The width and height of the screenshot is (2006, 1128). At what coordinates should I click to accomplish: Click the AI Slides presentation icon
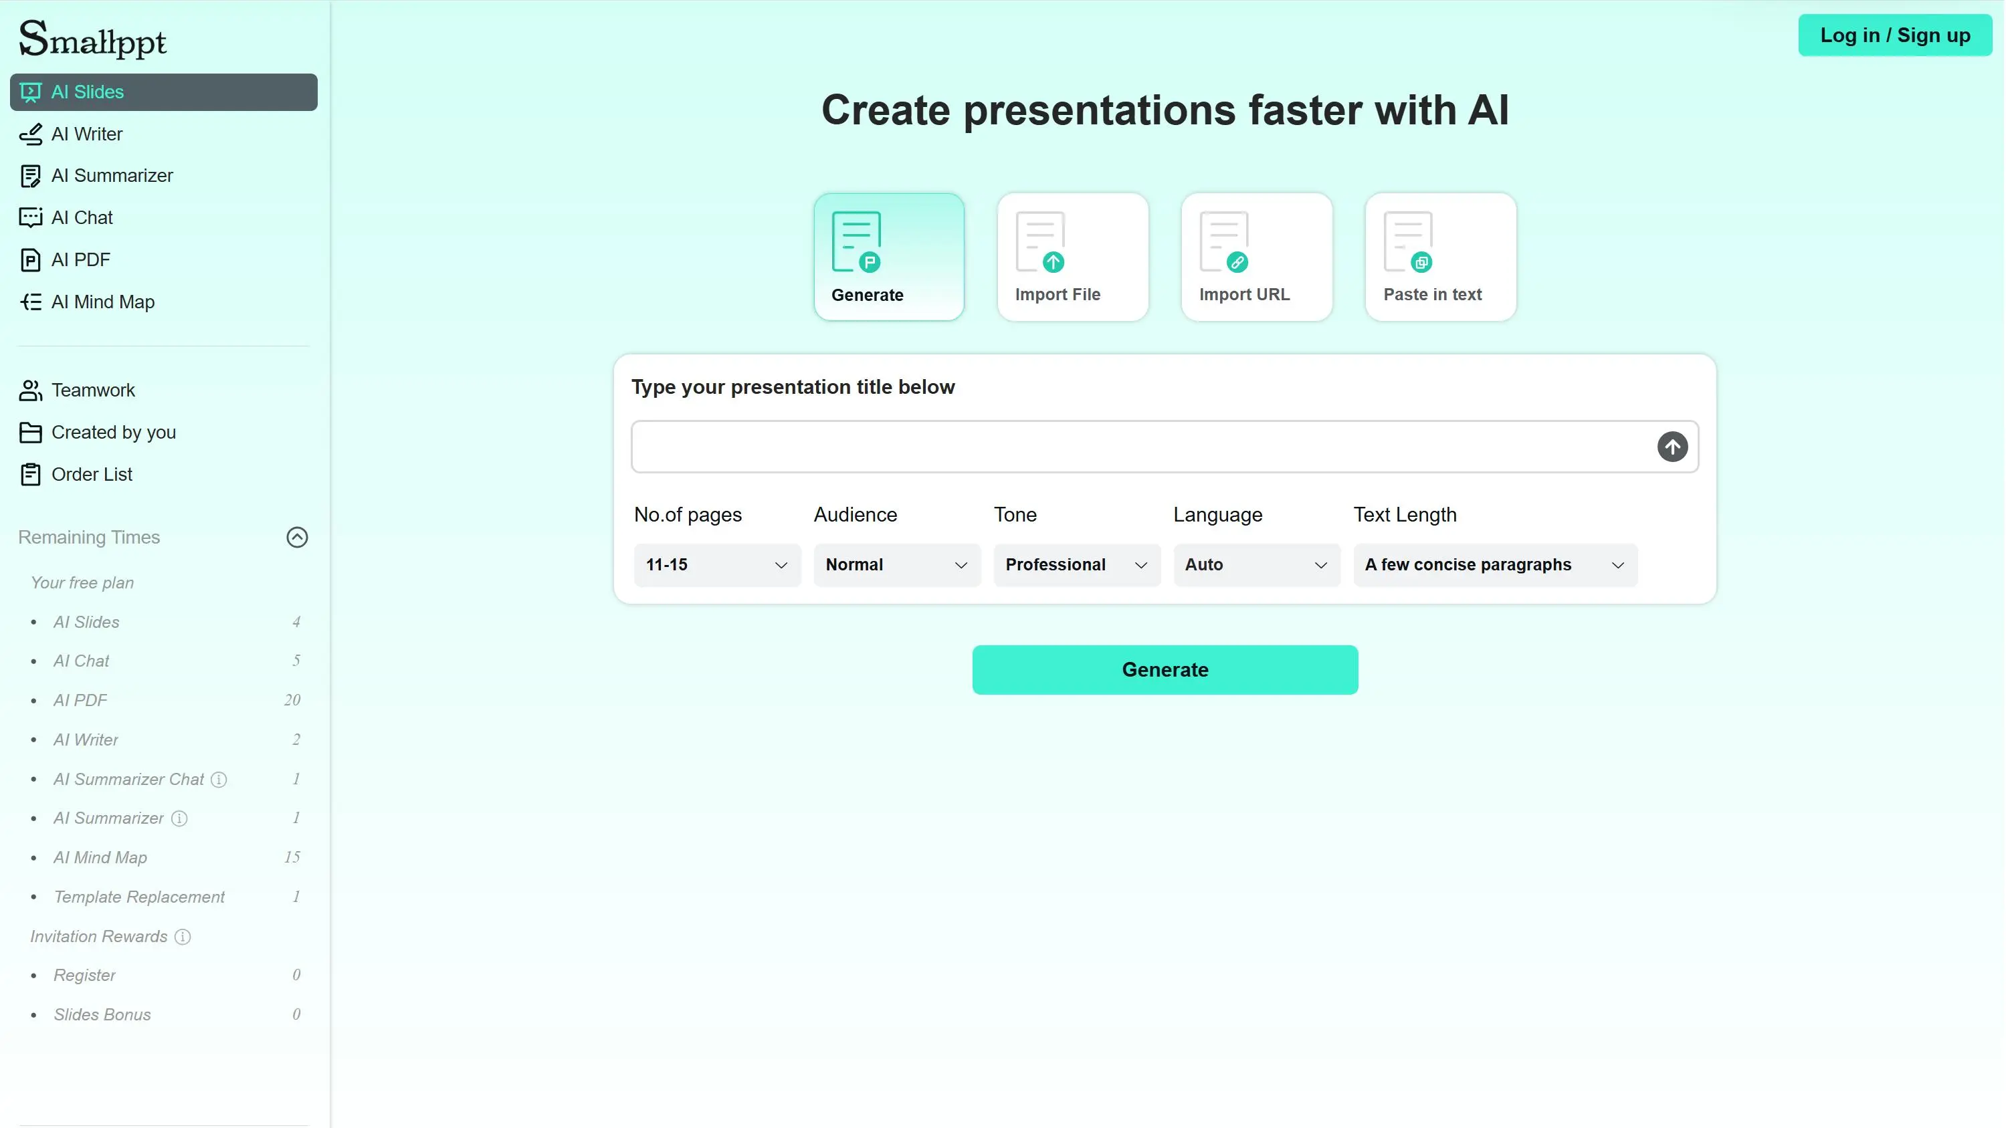(30, 92)
